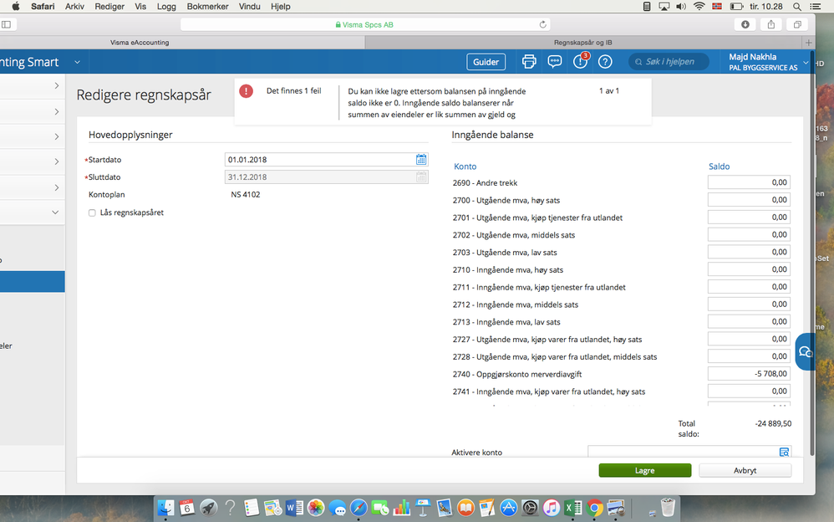The width and height of the screenshot is (834, 522).
Task: Open a new Safari tab with plus
Action: [x=808, y=43]
